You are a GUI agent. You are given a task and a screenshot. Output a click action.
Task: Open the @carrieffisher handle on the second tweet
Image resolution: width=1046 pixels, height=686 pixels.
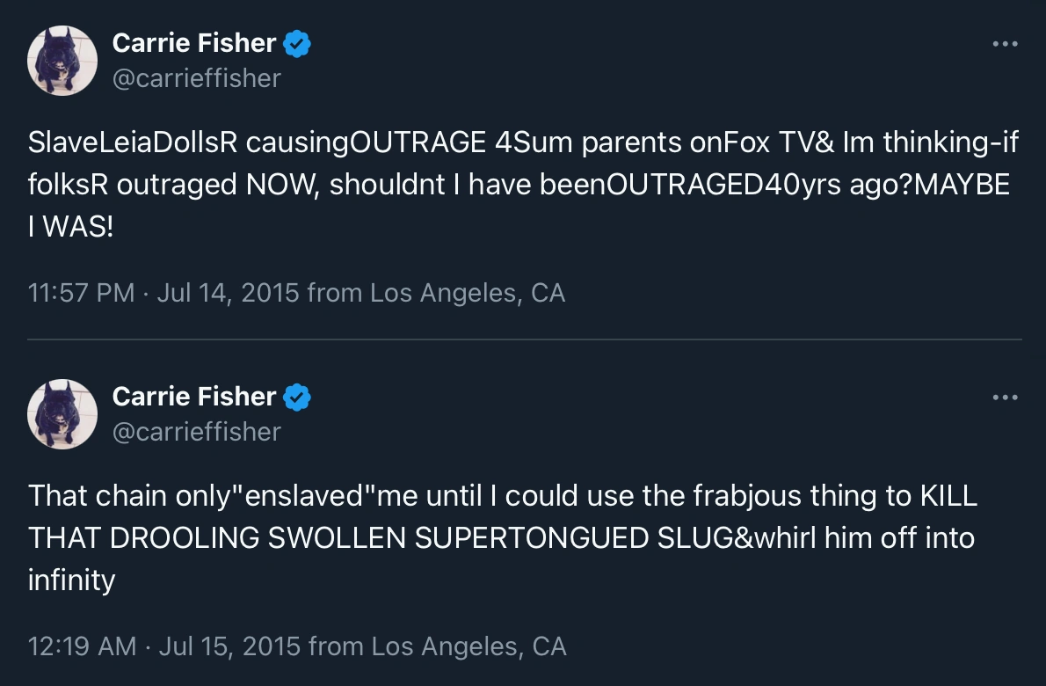point(196,432)
